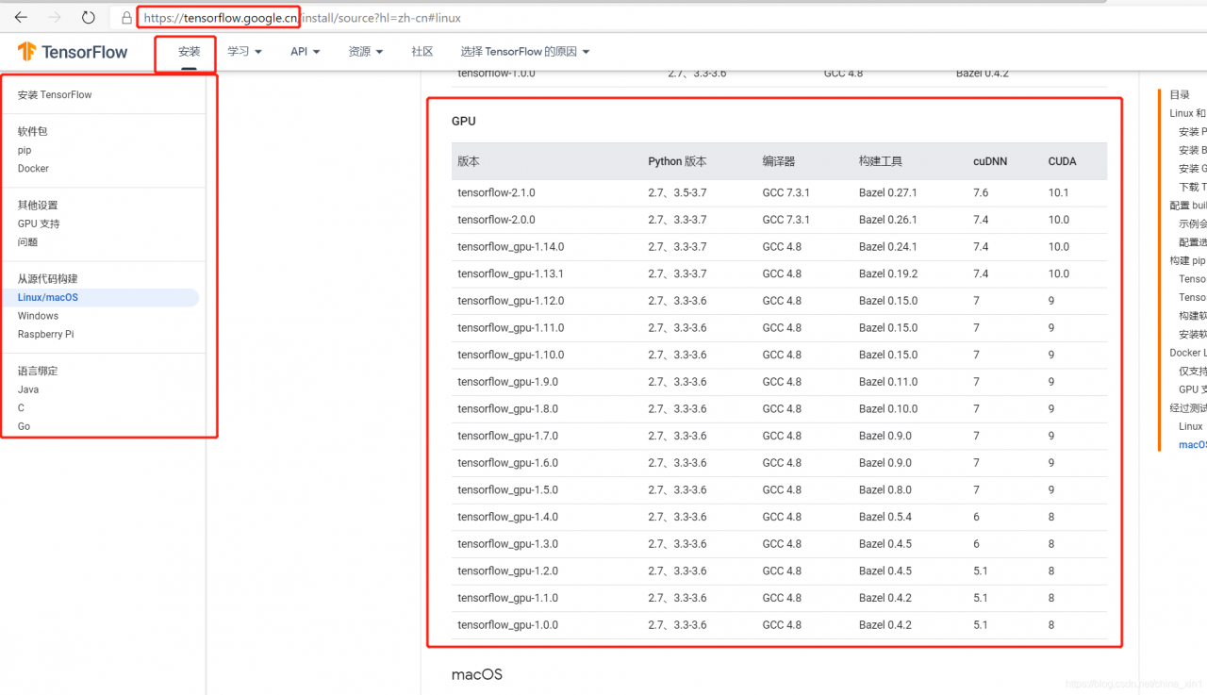This screenshot has height=695, width=1207.
Task: Open 目录 in the right-hand contents panel
Action: click(x=1180, y=95)
